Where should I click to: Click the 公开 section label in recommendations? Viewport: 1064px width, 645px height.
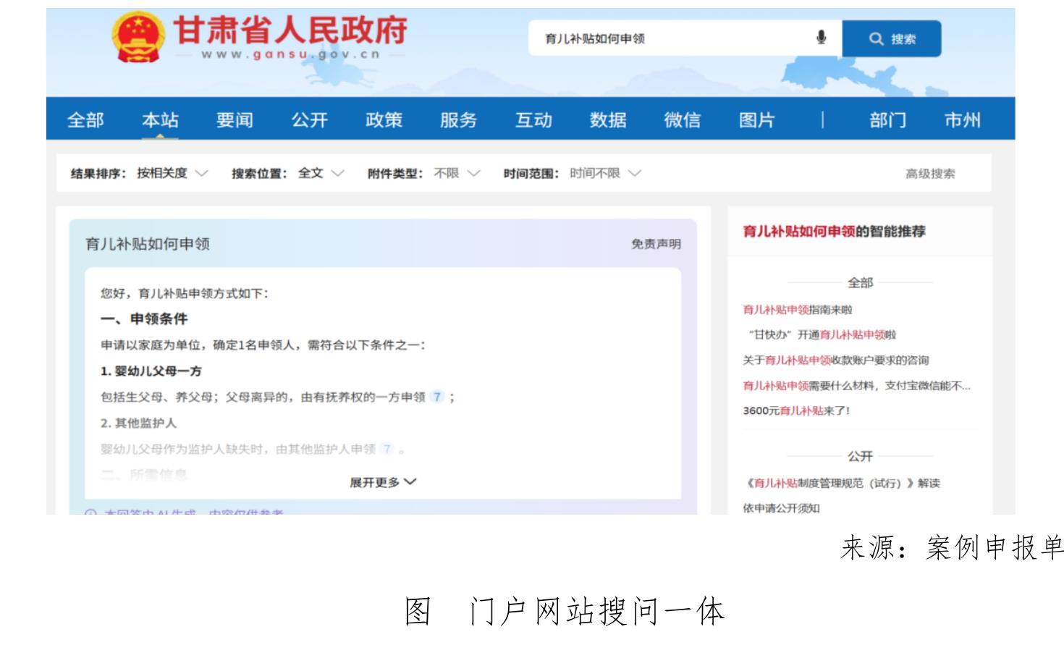[x=860, y=456]
